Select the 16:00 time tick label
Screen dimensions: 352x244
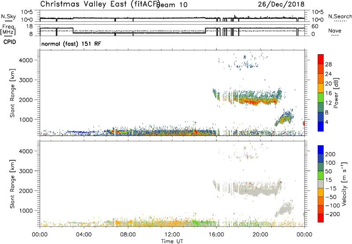point(216,235)
